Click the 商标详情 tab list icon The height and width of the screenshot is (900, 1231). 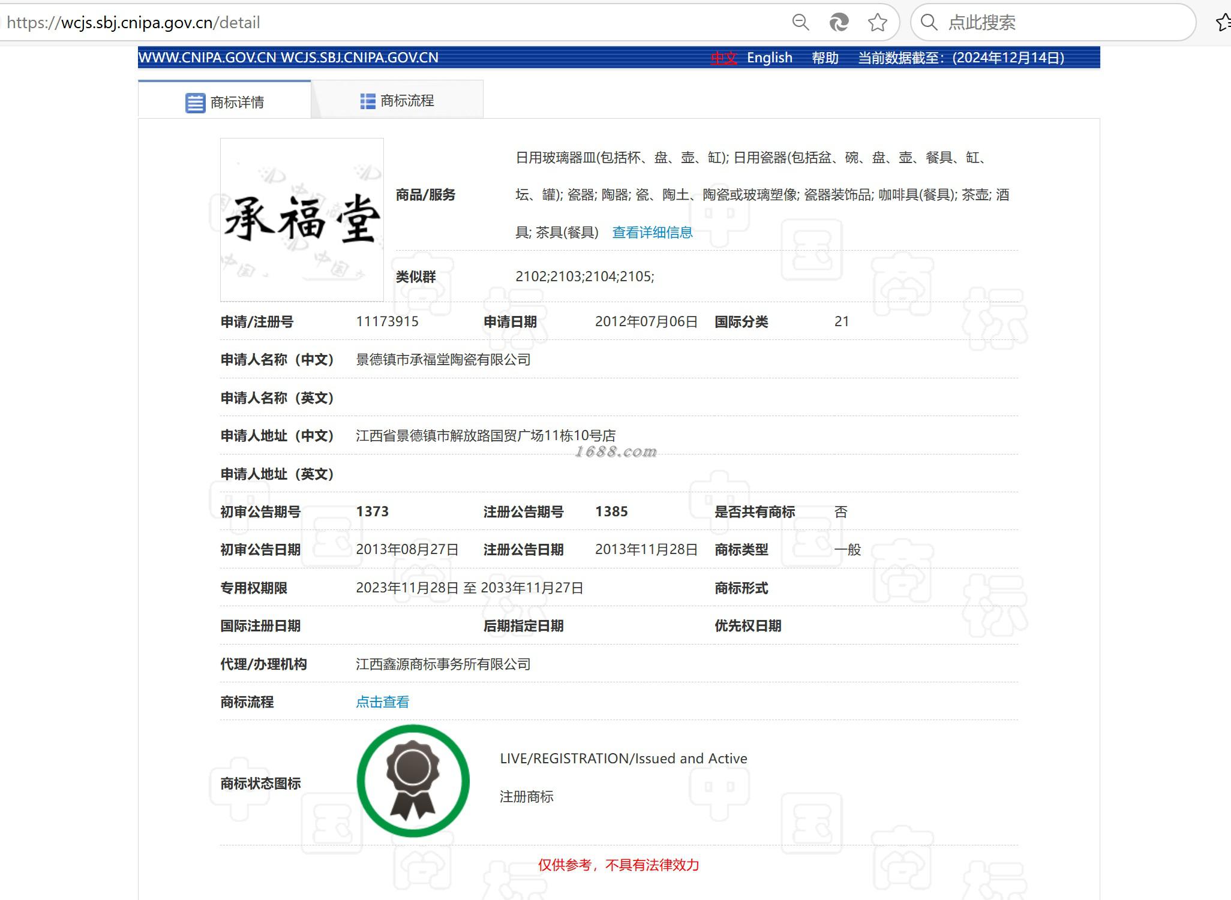[195, 103]
